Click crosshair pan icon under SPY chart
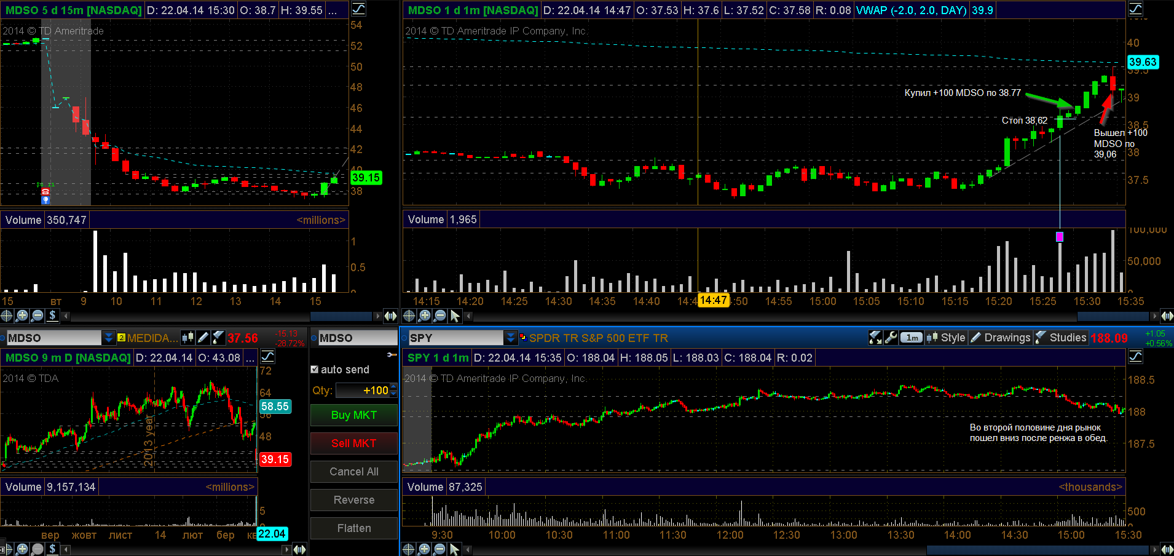Image resolution: width=1174 pixels, height=556 pixels. pyautogui.click(x=409, y=549)
